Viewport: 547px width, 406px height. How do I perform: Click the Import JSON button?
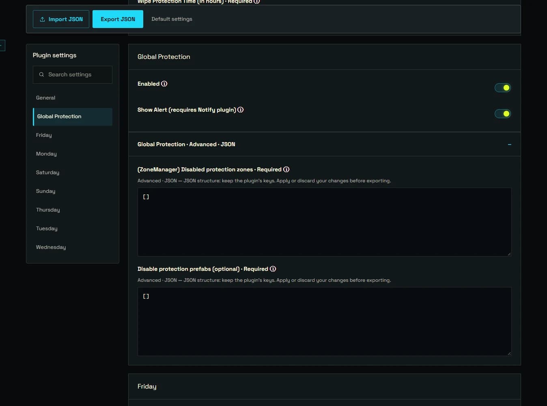pos(61,19)
